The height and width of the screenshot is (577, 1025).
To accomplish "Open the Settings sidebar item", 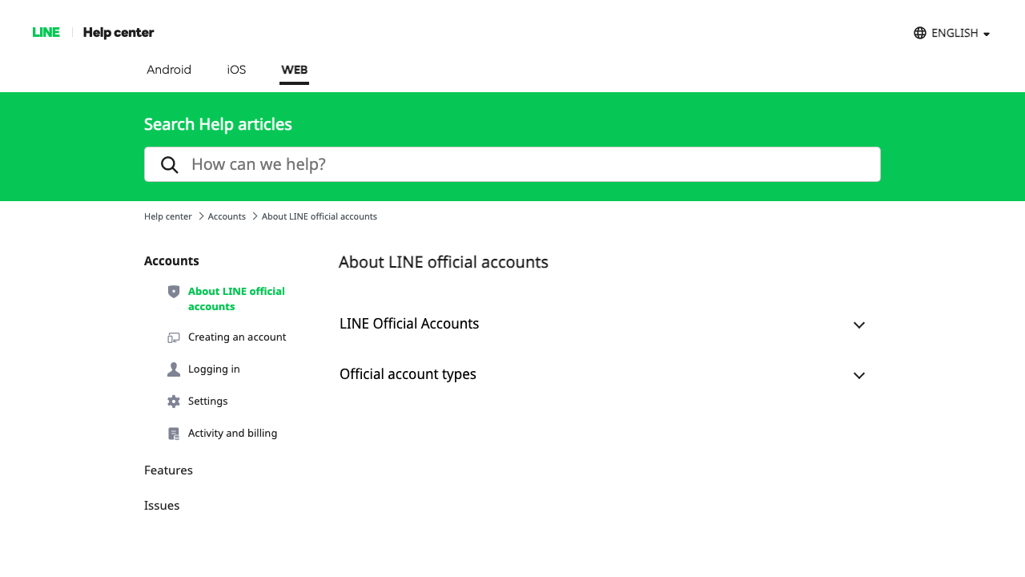I will pos(208,401).
